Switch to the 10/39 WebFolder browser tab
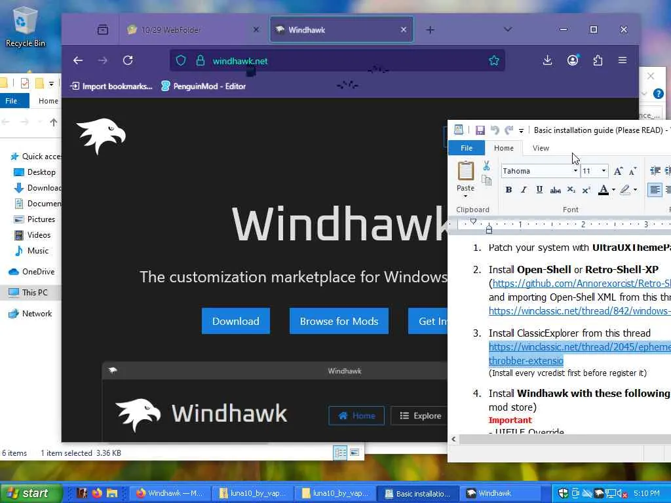Screen dimensions: 671x503 (x=194, y=29)
